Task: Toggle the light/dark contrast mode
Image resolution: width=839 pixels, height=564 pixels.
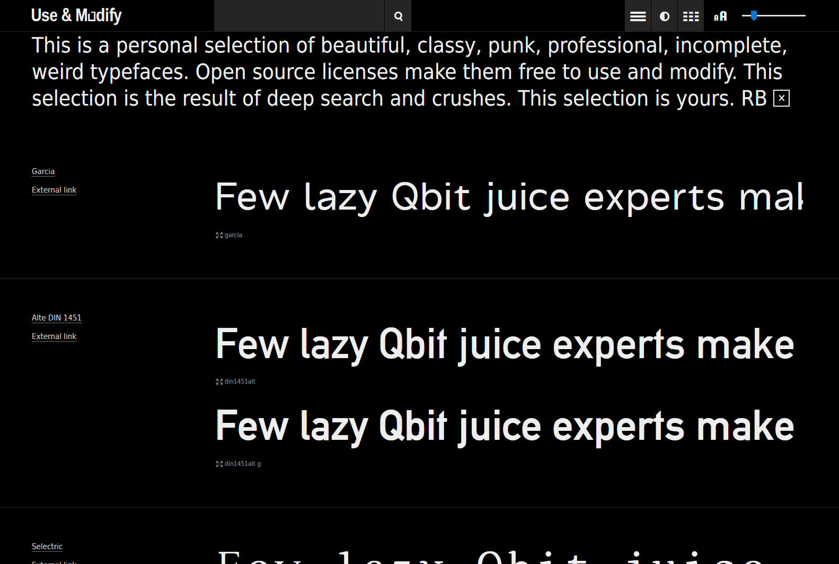Action: tap(664, 16)
